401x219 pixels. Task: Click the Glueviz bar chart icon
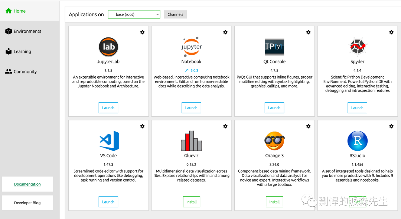[192, 141]
